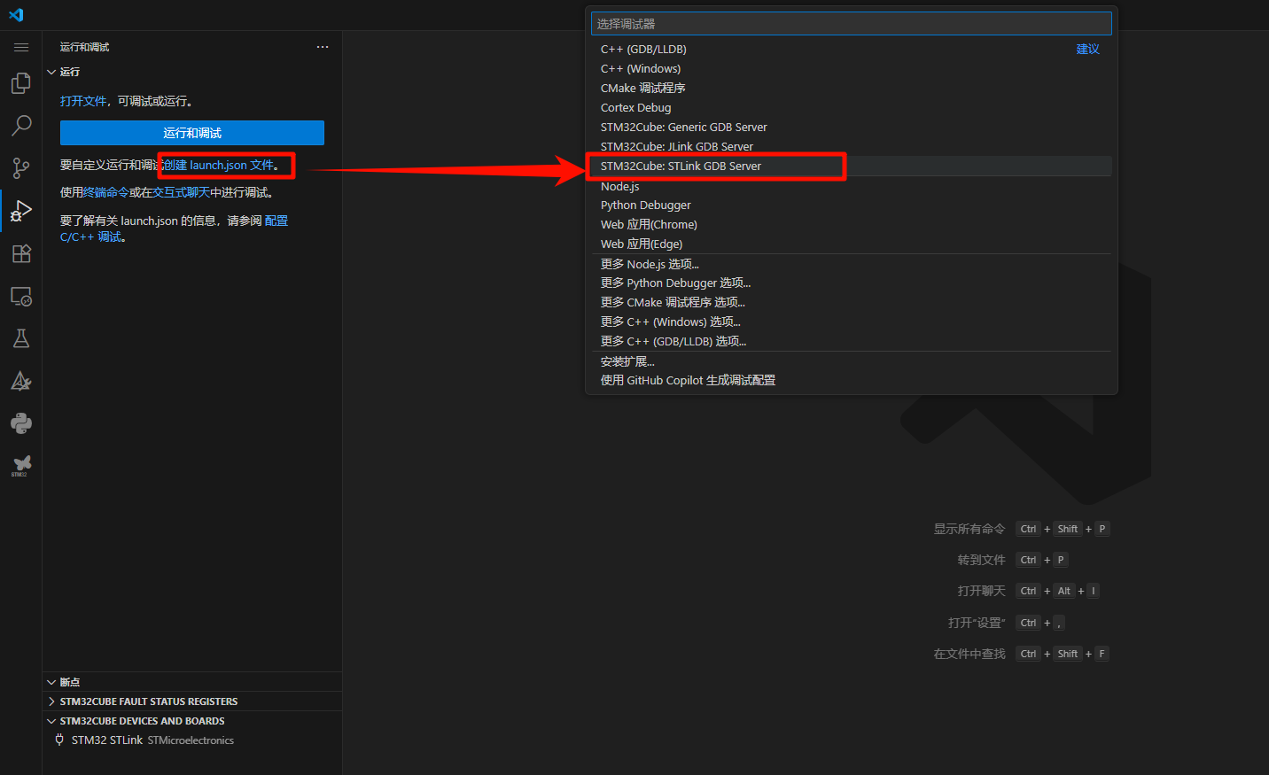Choose 更多 Python Debugger 选项
Screen dimensions: 1269x775
852,283
